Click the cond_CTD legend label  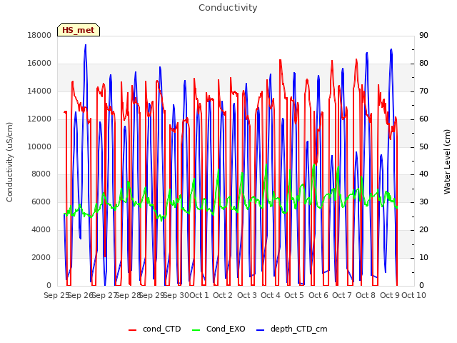[x=162, y=329]
